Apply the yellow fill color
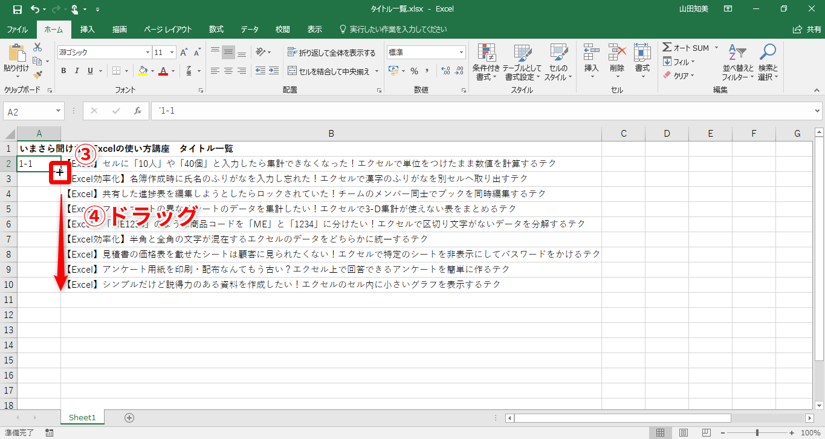Screen dimensions: 825x439 click(x=142, y=71)
